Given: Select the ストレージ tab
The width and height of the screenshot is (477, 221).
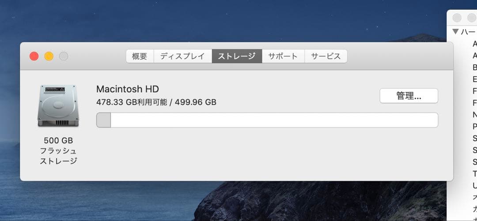Looking at the screenshot, I should point(237,56).
